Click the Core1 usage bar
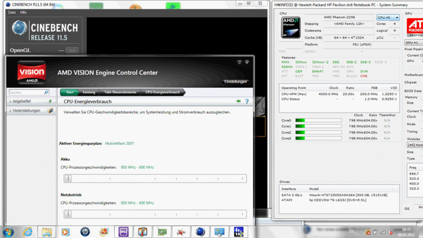This screenshot has height=238, width=423. [x=319, y=126]
